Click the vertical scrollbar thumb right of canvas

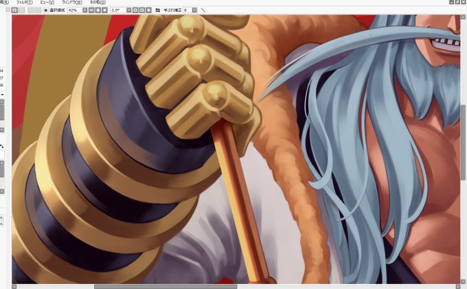pyautogui.click(x=463, y=142)
